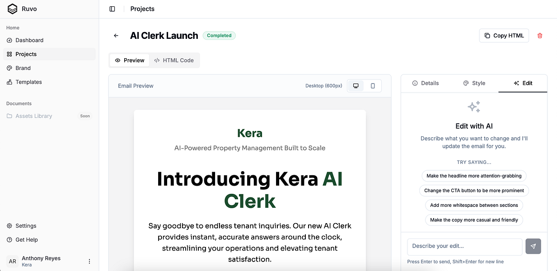This screenshot has height=271, width=557.
Task: Click the Ruvo logo icon
Action: [12, 9]
